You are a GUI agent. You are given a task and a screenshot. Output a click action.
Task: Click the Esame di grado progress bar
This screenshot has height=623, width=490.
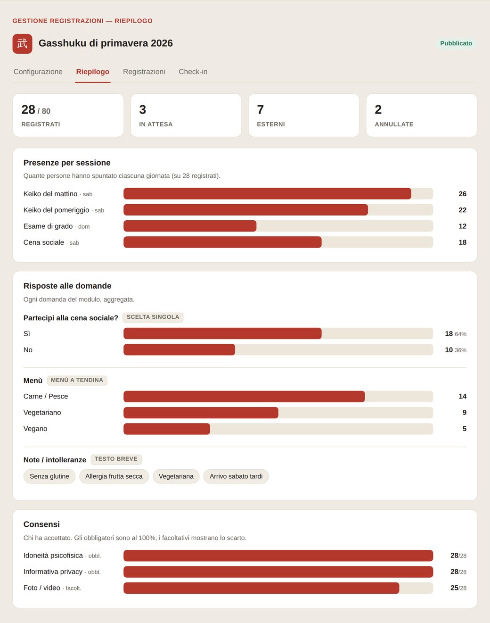pyautogui.click(x=278, y=226)
